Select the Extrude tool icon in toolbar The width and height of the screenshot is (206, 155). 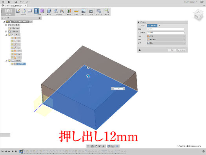(36, 11)
